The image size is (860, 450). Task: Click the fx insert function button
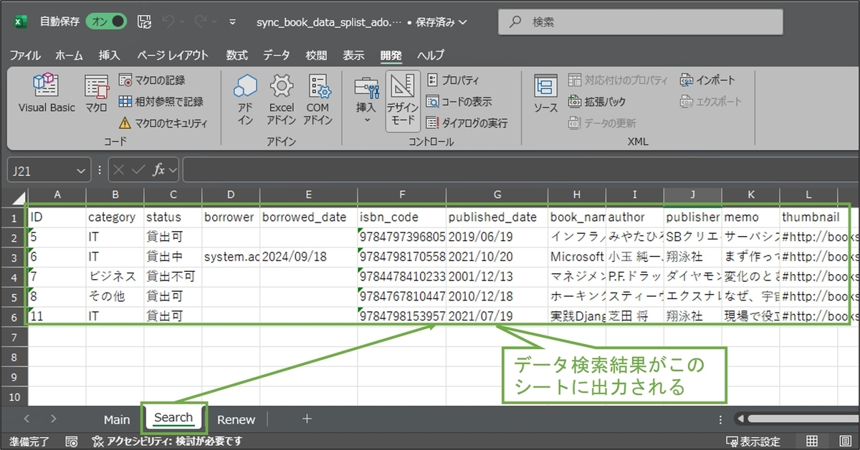159,170
